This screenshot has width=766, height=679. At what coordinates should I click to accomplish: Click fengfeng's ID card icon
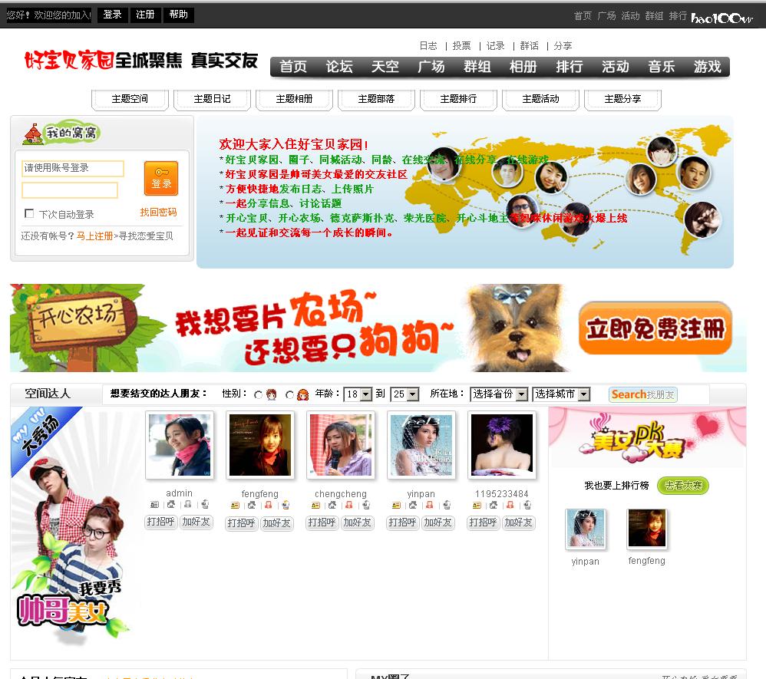click(x=235, y=505)
